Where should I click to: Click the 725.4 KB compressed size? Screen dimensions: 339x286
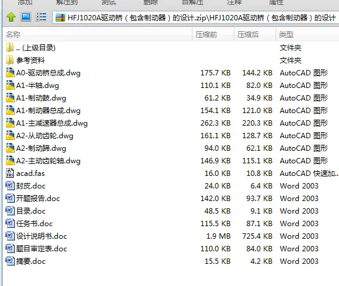tap(257, 236)
